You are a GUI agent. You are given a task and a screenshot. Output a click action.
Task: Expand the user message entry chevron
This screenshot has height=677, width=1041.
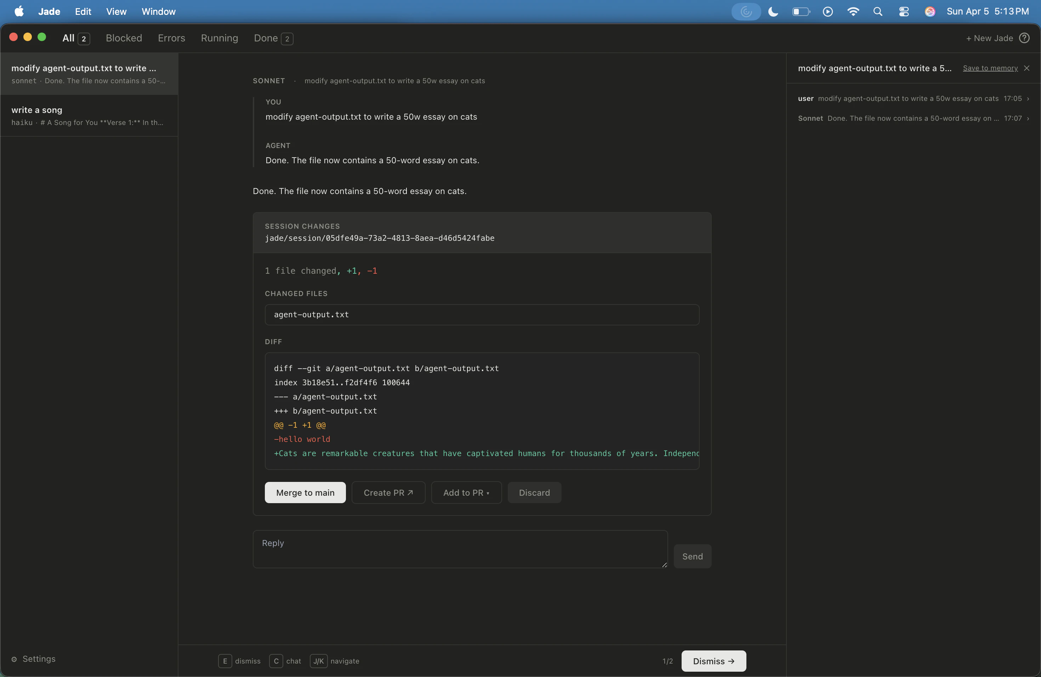point(1028,99)
